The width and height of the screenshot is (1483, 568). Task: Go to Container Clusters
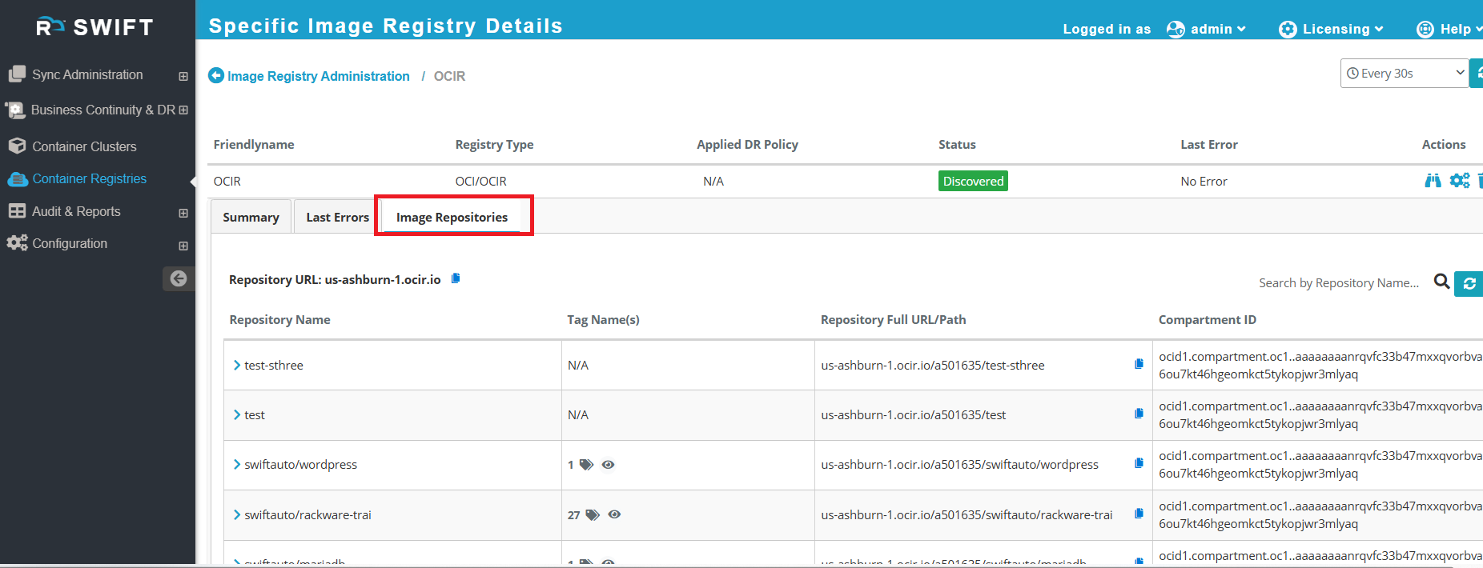(84, 146)
